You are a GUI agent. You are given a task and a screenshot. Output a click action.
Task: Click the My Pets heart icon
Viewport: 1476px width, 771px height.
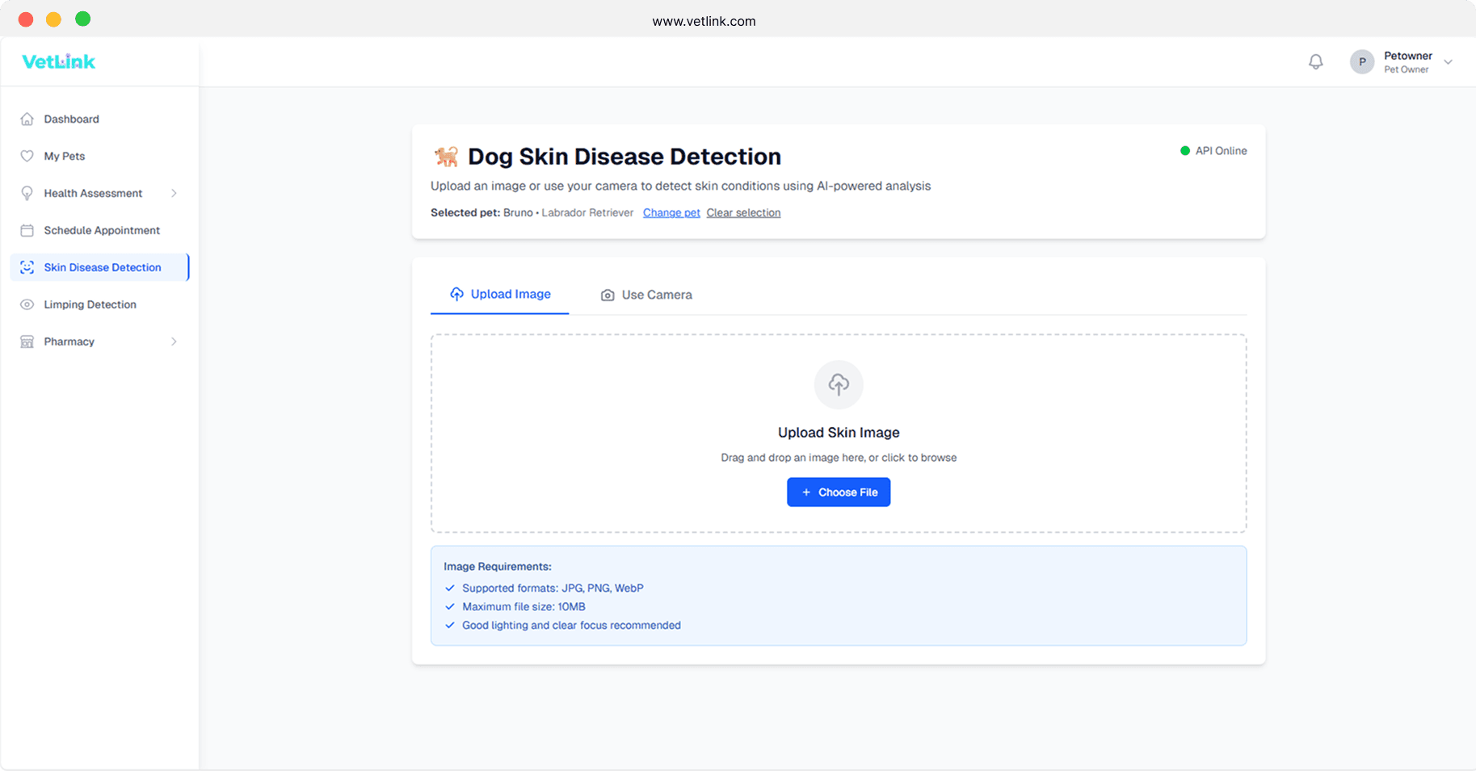coord(27,156)
